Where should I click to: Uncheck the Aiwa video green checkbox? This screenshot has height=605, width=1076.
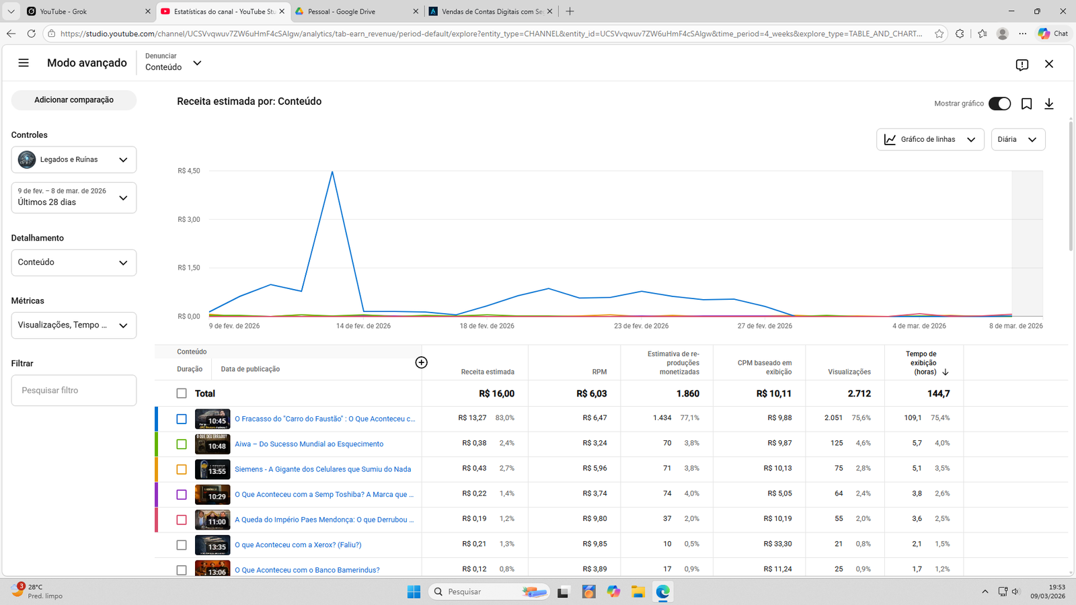point(182,444)
